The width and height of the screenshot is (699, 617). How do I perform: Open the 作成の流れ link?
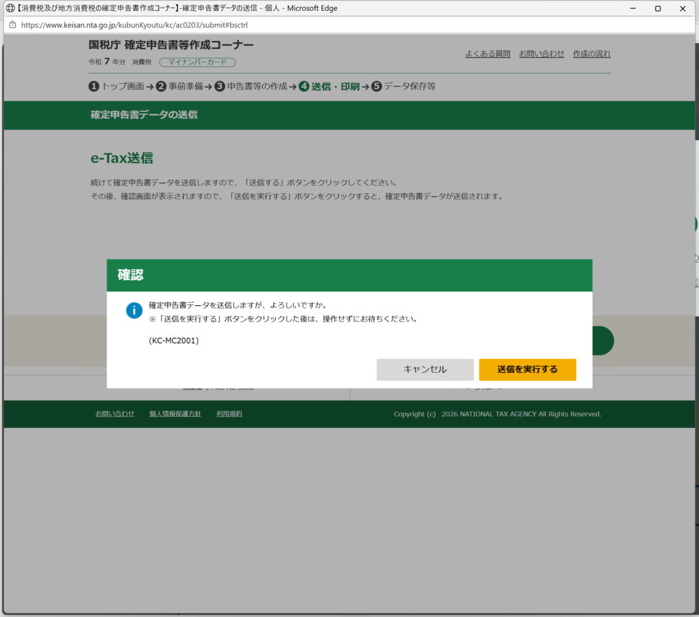[591, 54]
